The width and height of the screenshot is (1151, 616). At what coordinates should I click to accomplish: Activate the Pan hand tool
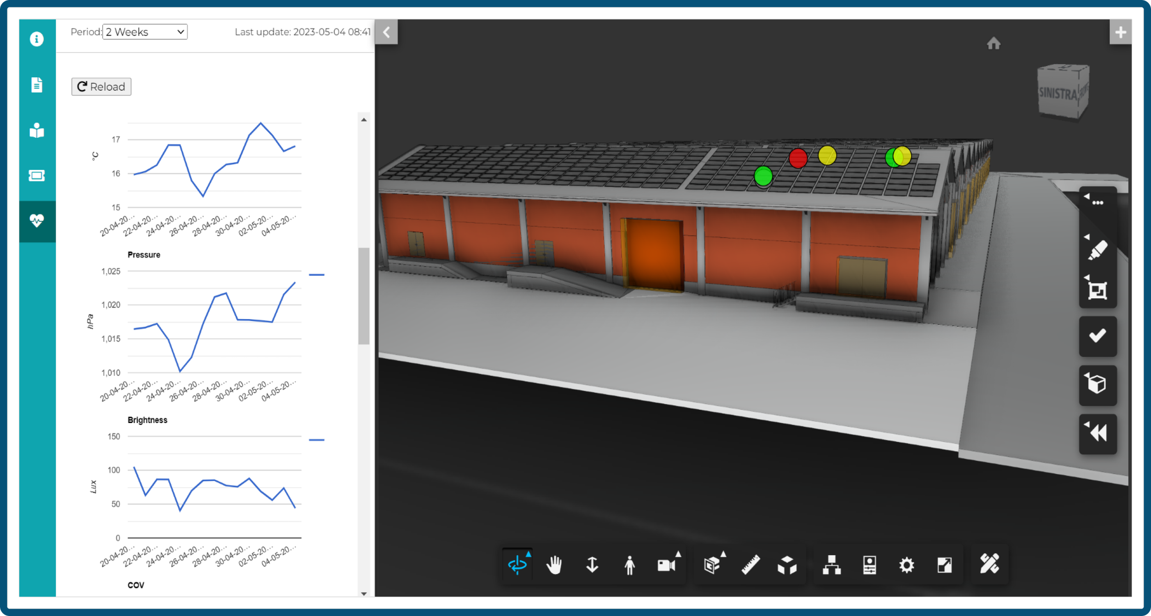pyautogui.click(x=554, y=565)
